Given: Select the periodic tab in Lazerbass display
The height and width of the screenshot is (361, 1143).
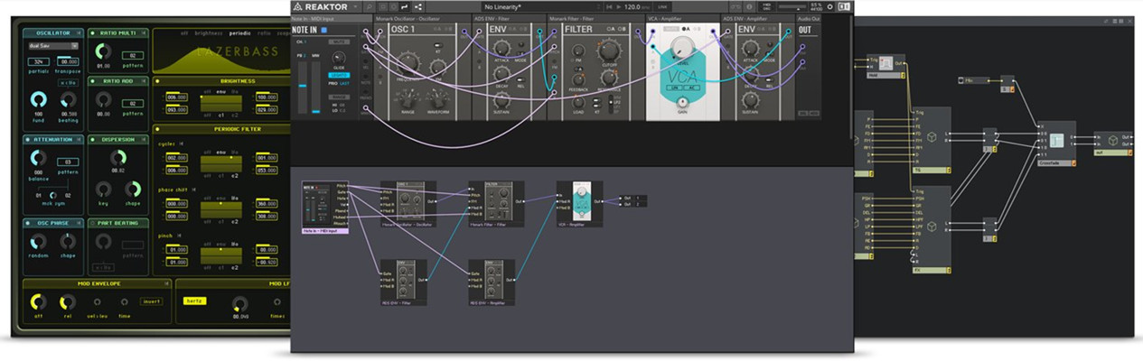Looking at the screenshot, I should (x=240, y=32).
